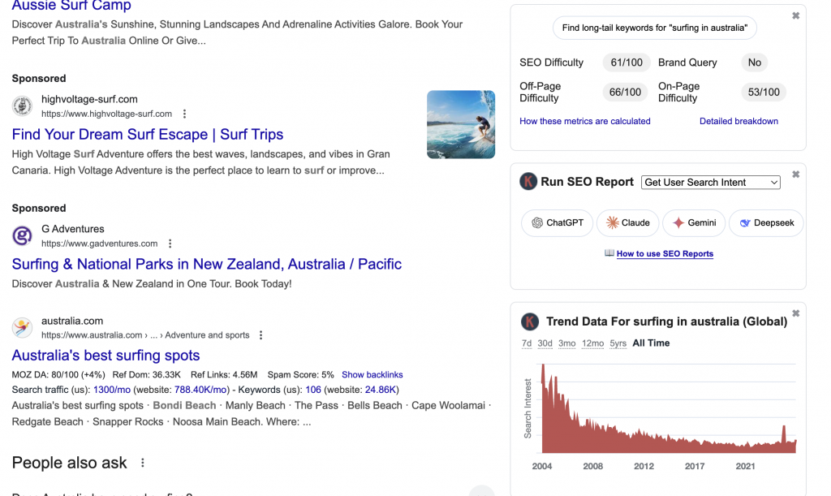Click the 2012 label on trend chart axis
Viewport: 831px width, 496px height.
click(x=644, y=466)
